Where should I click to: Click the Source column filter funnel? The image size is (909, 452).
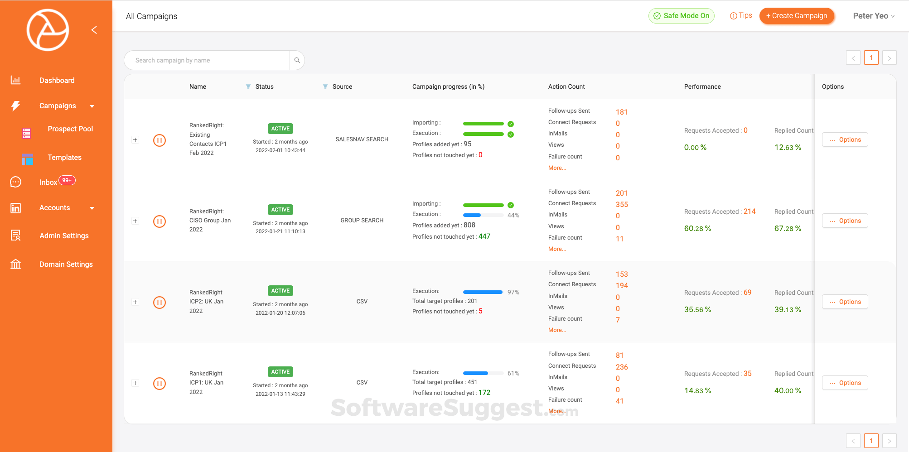[325, 87]
